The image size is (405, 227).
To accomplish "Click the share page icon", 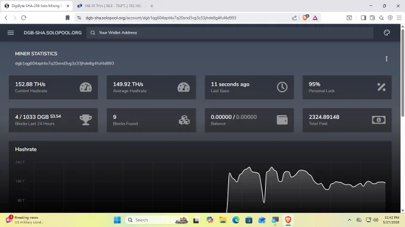I will tap(294, 18).
